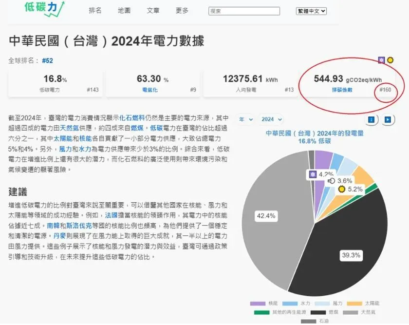Click the #143 rank in 低碳電力 card
Screen dimensions: 409x325
point(93,90)
